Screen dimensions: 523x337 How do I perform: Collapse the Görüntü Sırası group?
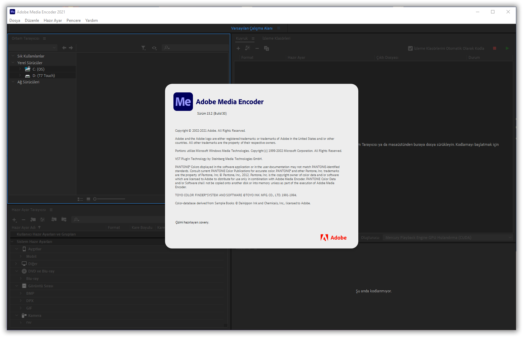16,286
